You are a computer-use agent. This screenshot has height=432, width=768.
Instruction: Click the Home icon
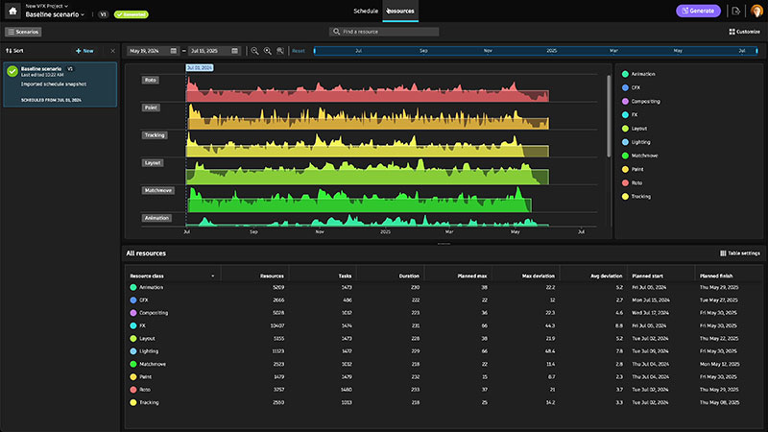[13, 12]
